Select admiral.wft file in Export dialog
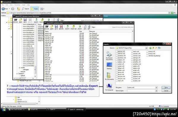This screenshot has width=178, height=117. [x=120, y=52]
